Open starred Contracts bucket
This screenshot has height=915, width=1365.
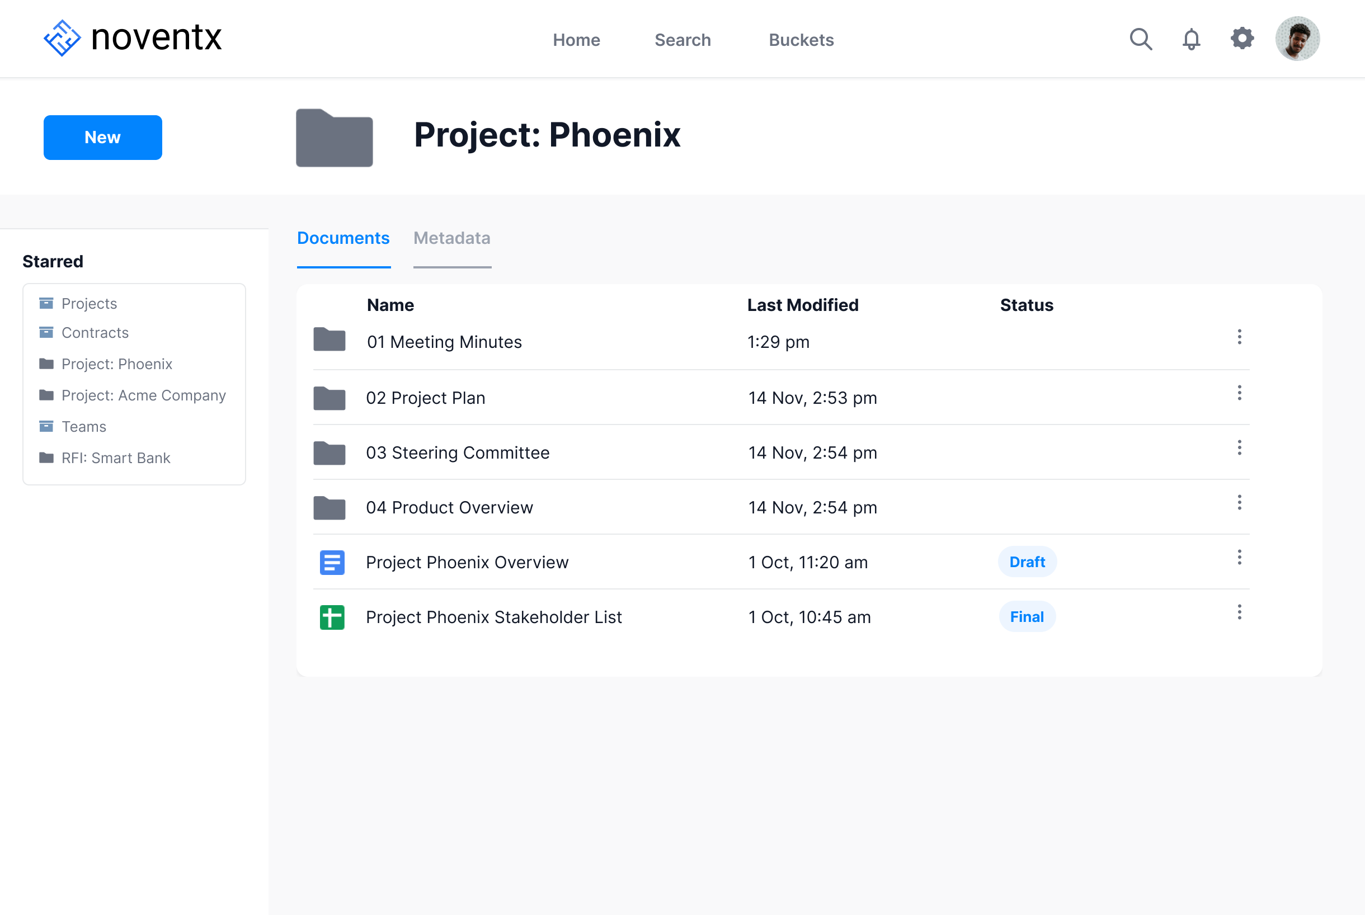pyautogui.click(x=95, y=333)
